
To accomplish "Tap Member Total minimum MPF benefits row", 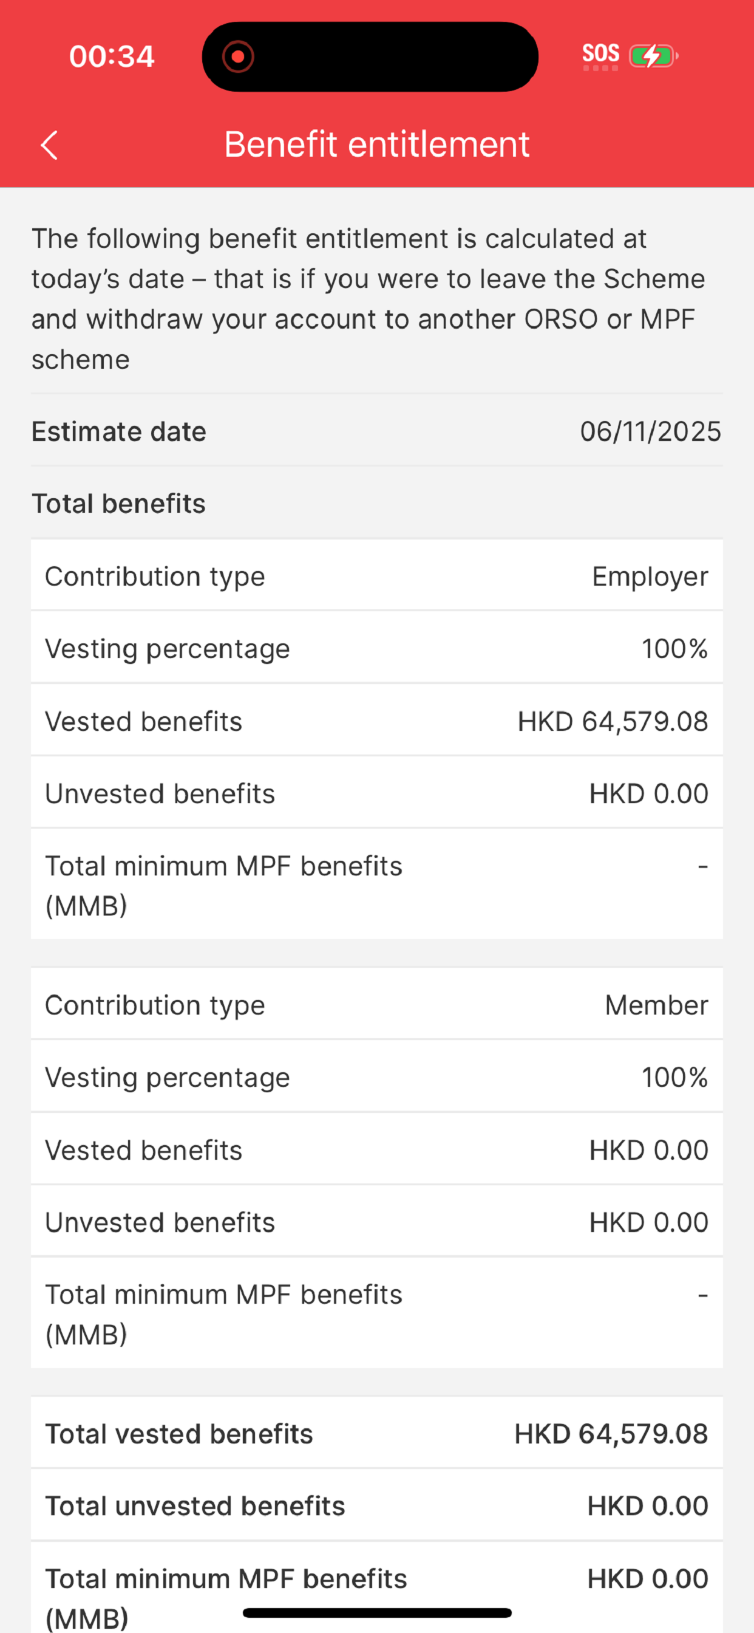I will click(377, 1313).
